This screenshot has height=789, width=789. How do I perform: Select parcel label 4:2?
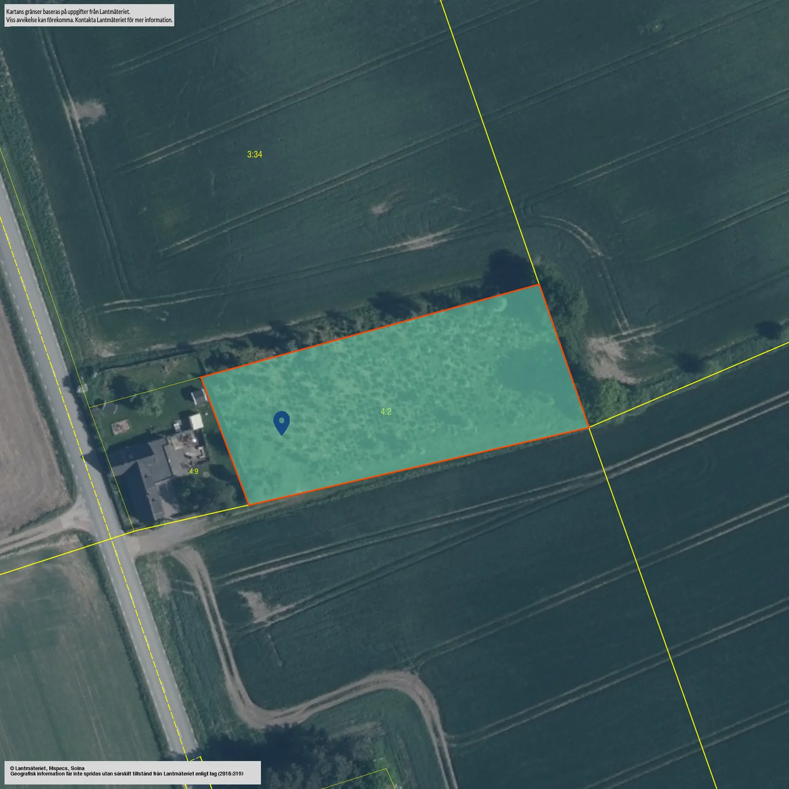point(386,411)
